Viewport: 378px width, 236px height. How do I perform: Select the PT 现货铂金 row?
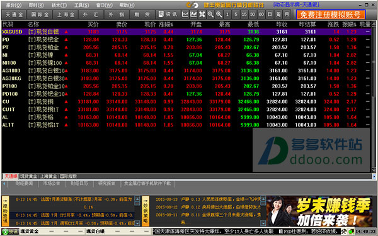click(x=186, y=47)
